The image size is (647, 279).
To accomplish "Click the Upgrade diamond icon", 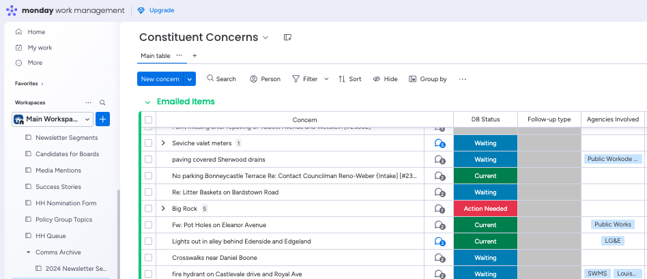I will (141, 10).
